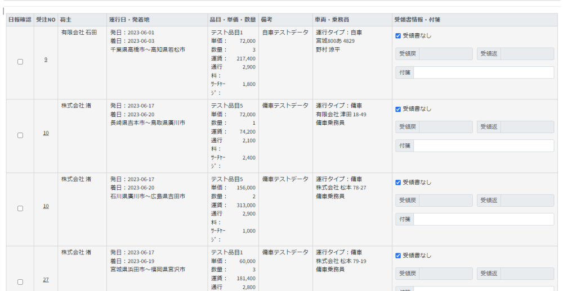Click the 受注NO column header
The height and width of the screenshot is (291, 563).
coord(46,20)
